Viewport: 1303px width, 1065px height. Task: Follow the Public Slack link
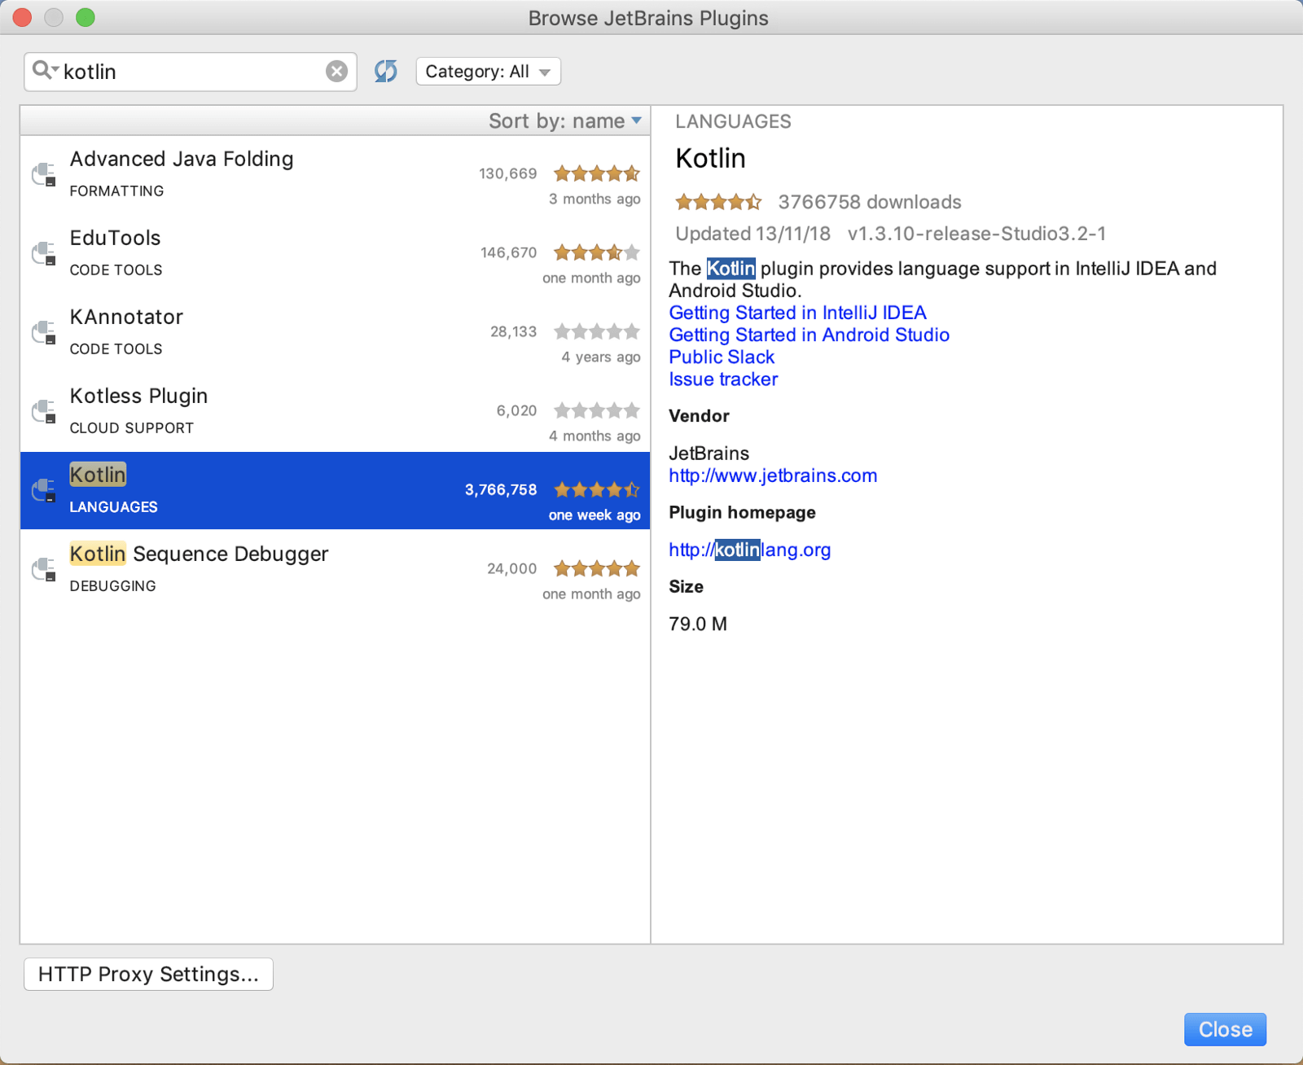pos(721,357)
